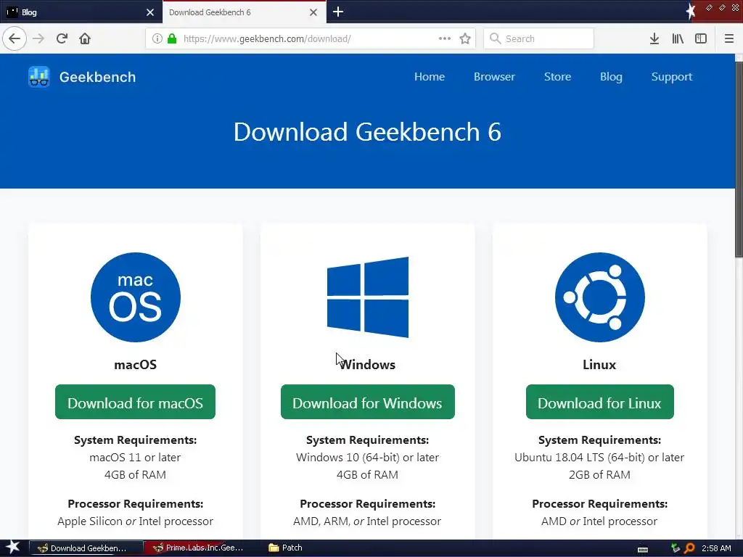Click the Geekbench logo icon
743x557 pixels.
[x=39, y=77]
